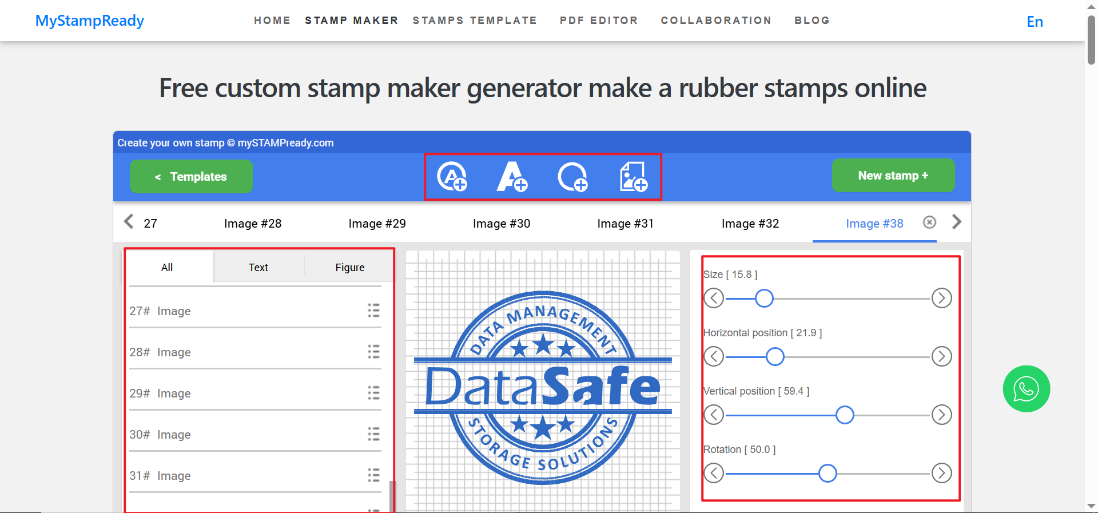
Task: Decrease Size with left arrow
Action: point(714,298)
